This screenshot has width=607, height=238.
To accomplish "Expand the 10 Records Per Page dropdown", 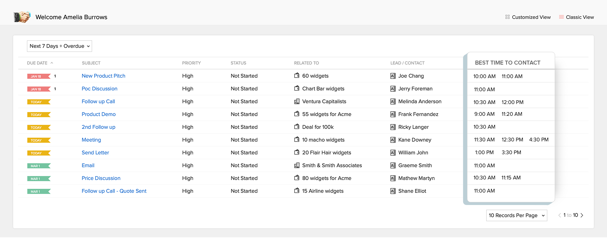I will [516, 215].
